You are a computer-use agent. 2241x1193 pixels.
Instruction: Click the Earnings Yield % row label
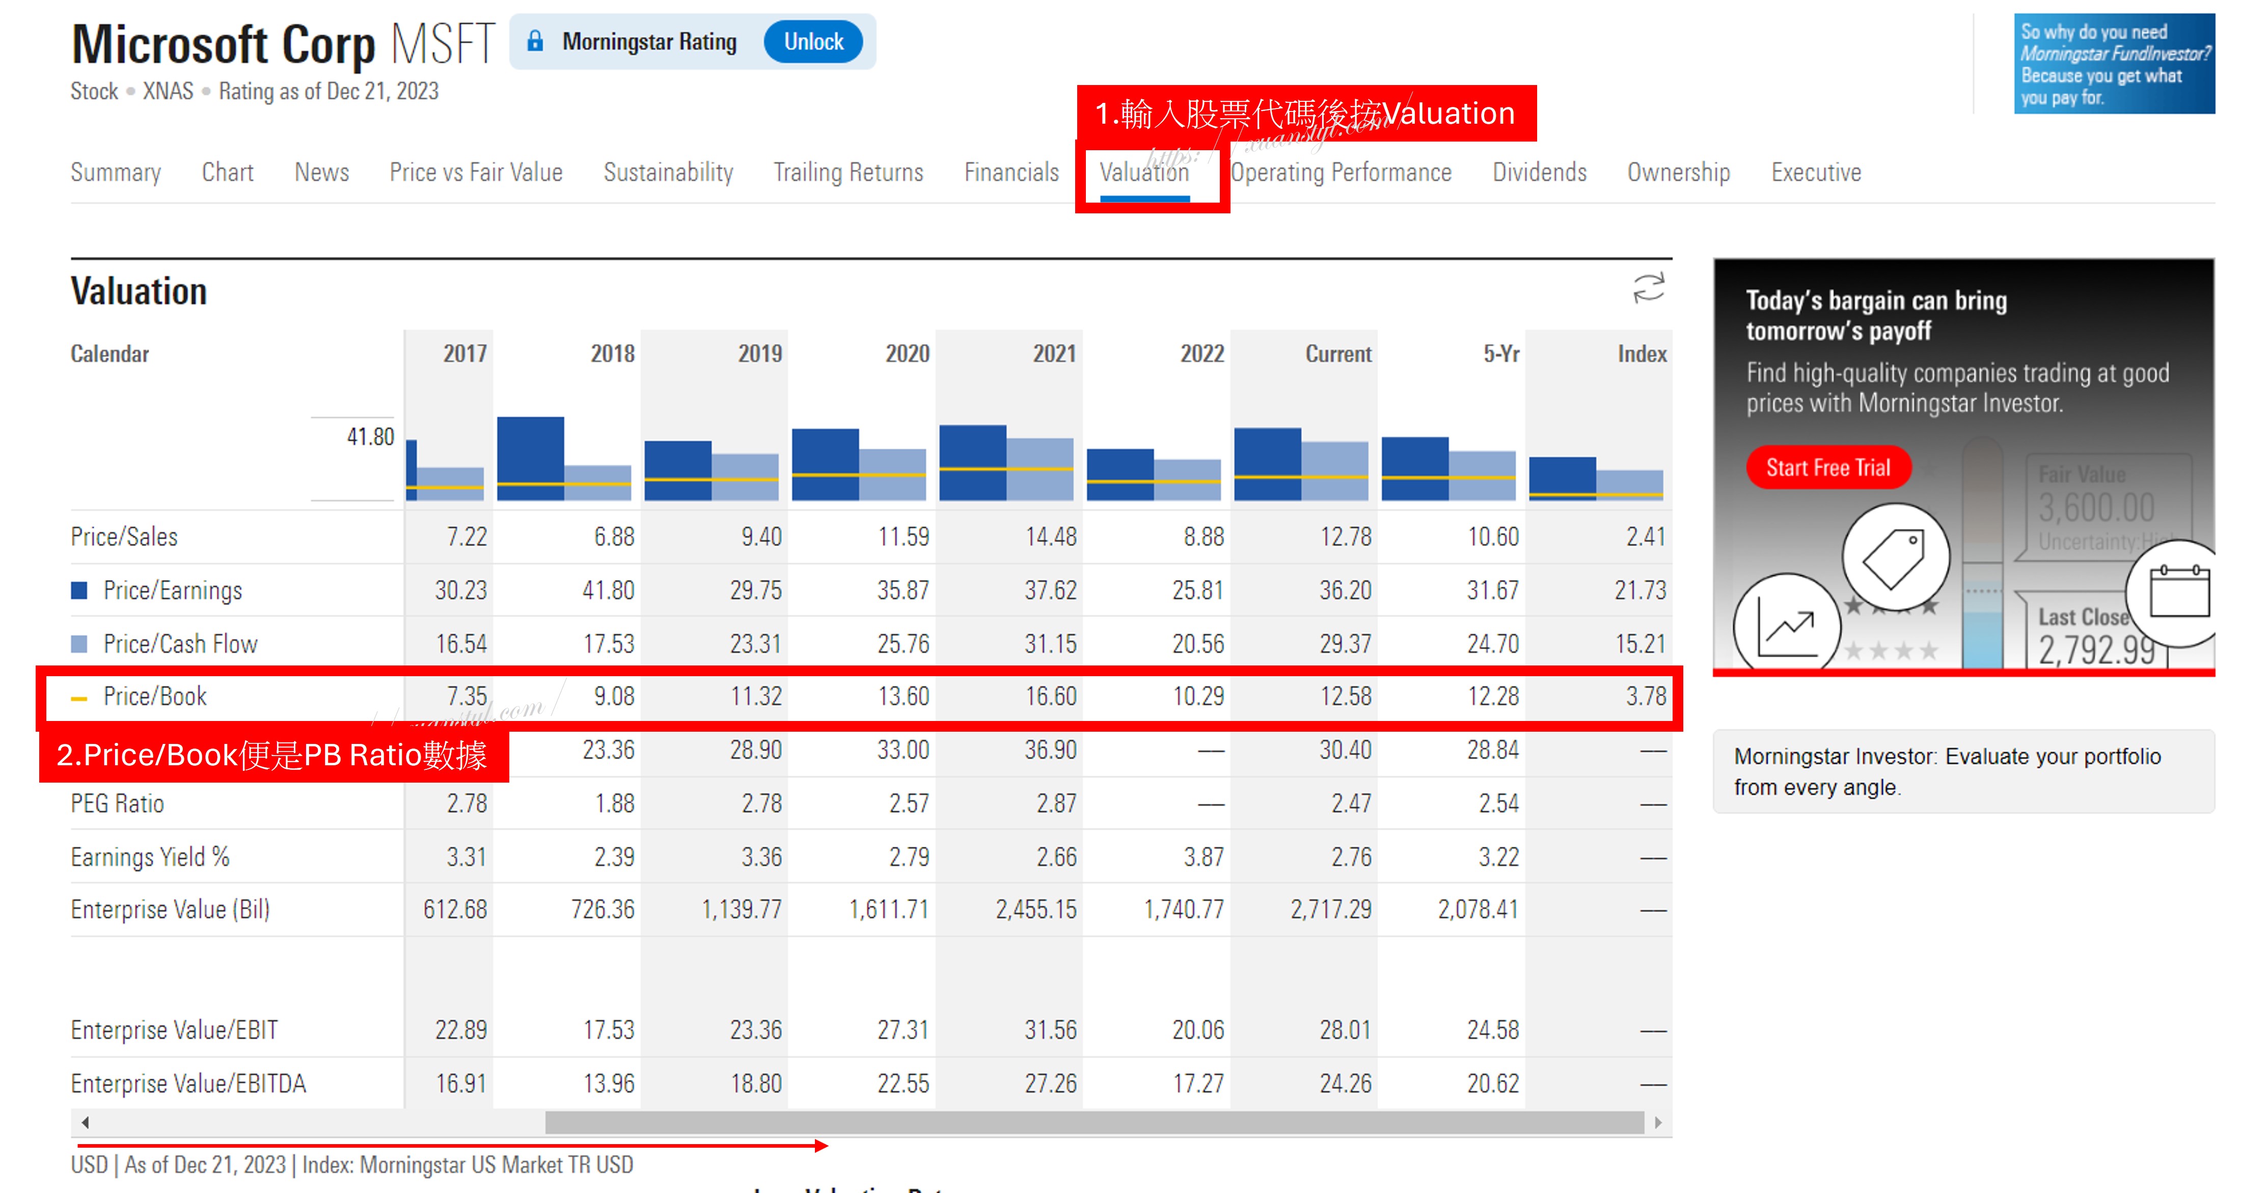150,857
